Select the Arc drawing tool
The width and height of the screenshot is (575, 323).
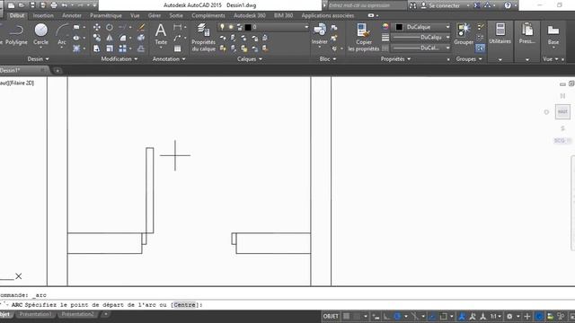point(62,34)
